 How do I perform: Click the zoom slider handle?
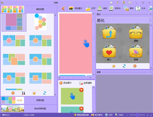pos(137,115)
